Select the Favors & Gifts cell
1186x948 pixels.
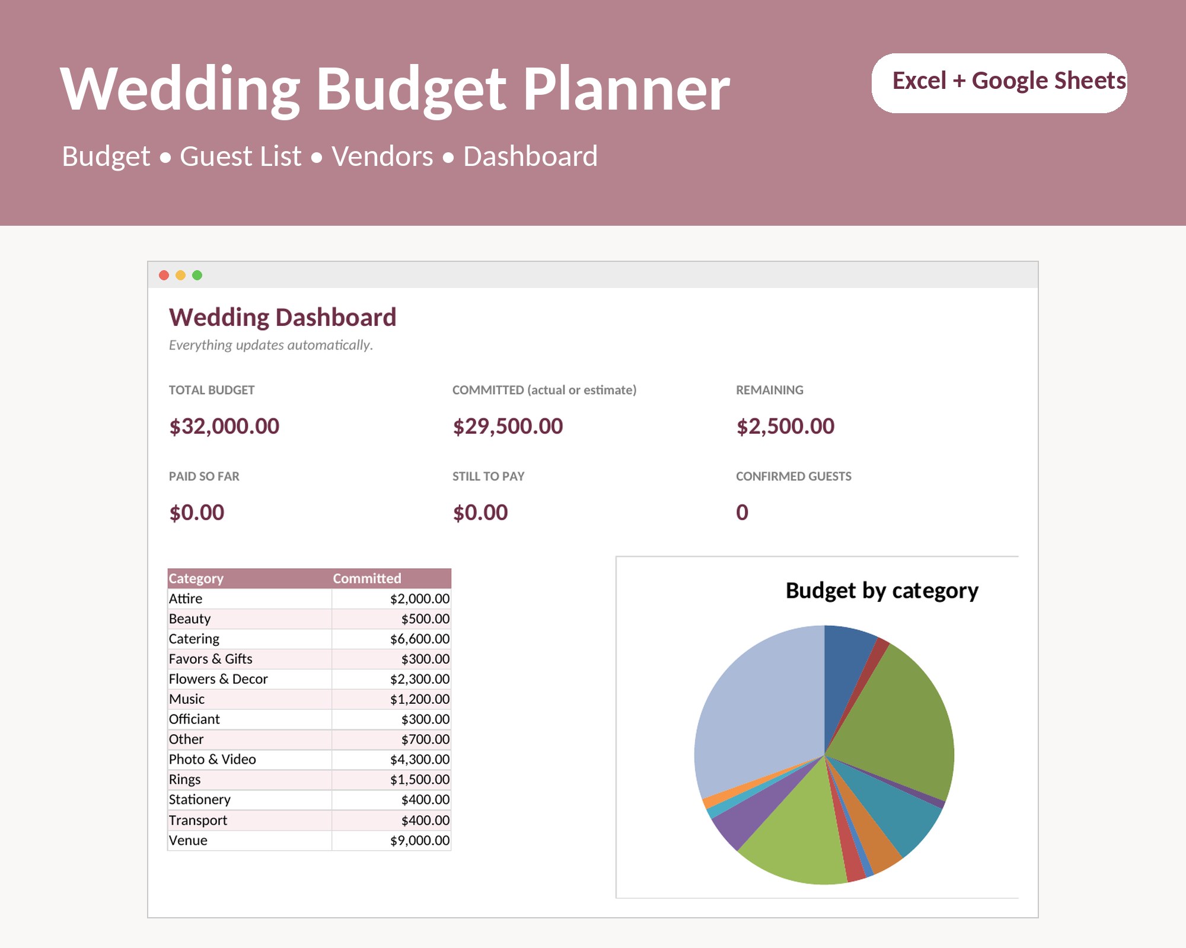point(250,659)
